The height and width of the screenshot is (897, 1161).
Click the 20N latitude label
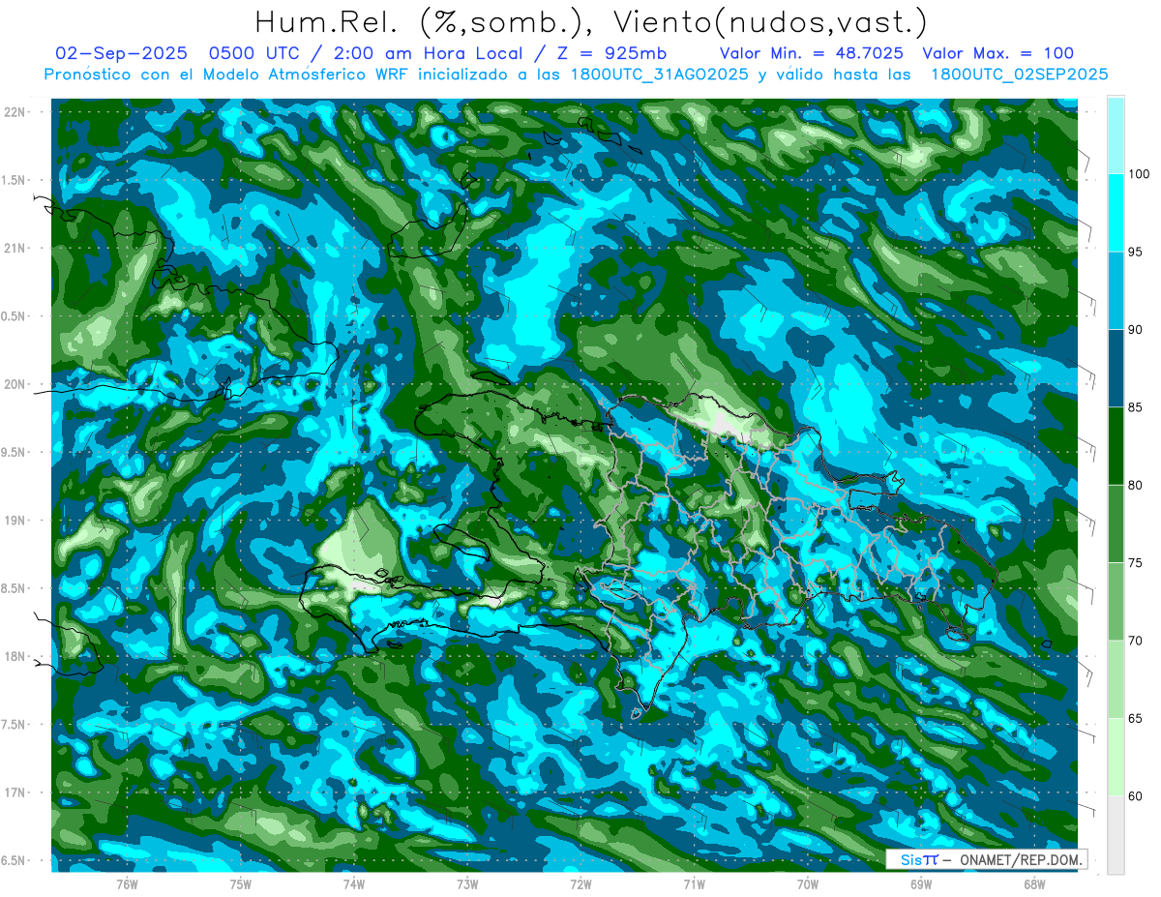click(16, 385)
